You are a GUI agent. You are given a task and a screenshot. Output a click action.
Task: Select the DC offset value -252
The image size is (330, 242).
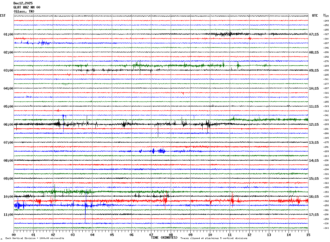pyautogui.click(x=326, y=25)
